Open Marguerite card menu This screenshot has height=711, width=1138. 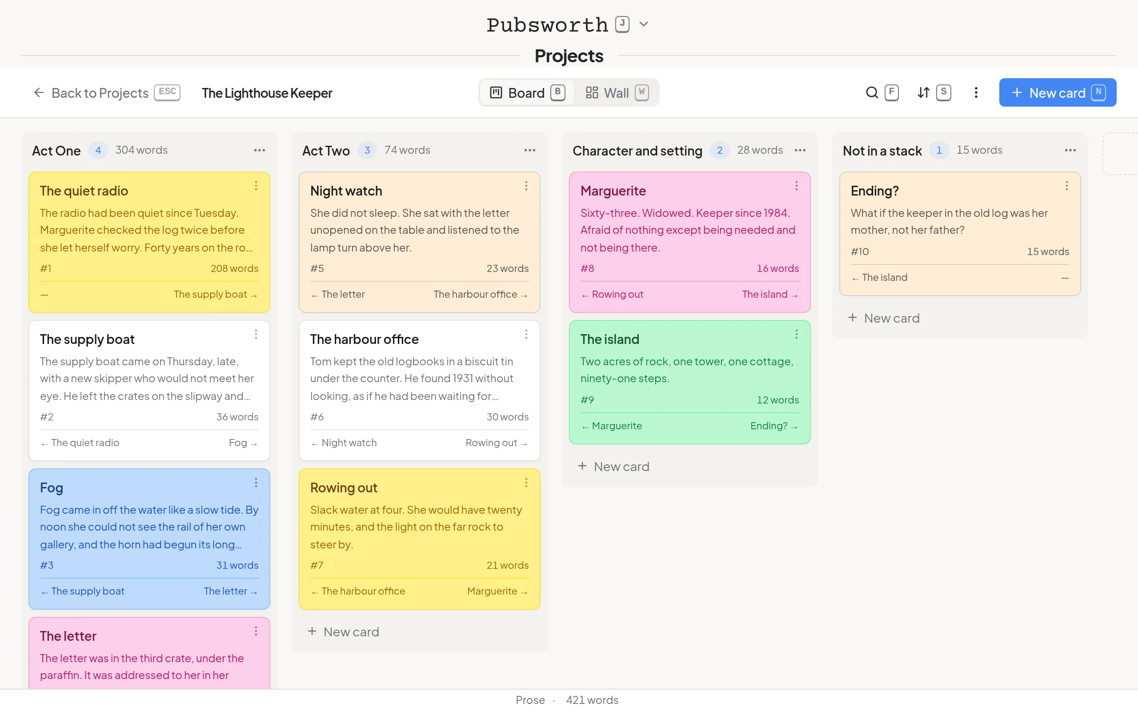[x=796, y=186]
